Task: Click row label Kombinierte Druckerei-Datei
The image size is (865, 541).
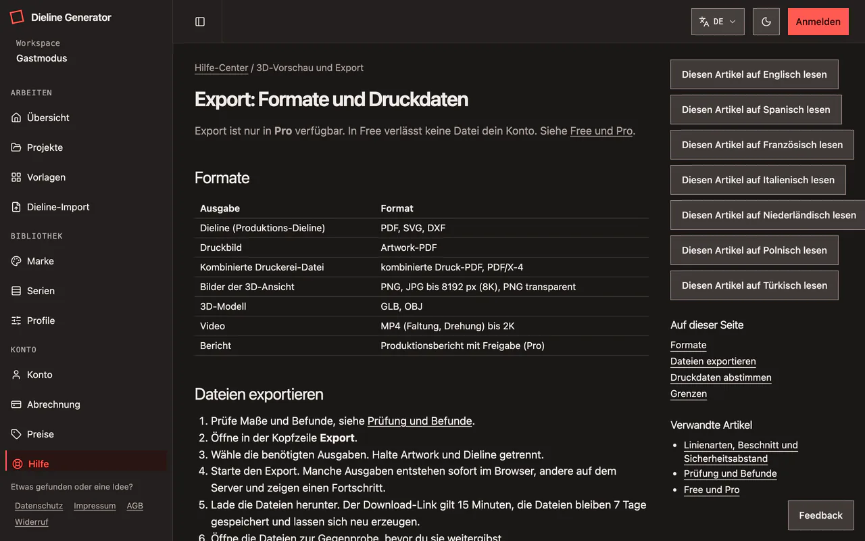Action: point(262,267)
